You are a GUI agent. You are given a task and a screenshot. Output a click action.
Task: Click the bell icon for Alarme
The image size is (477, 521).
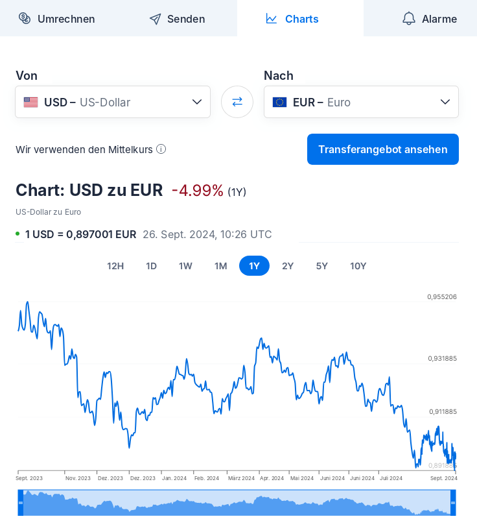click(x=408, y=18)
